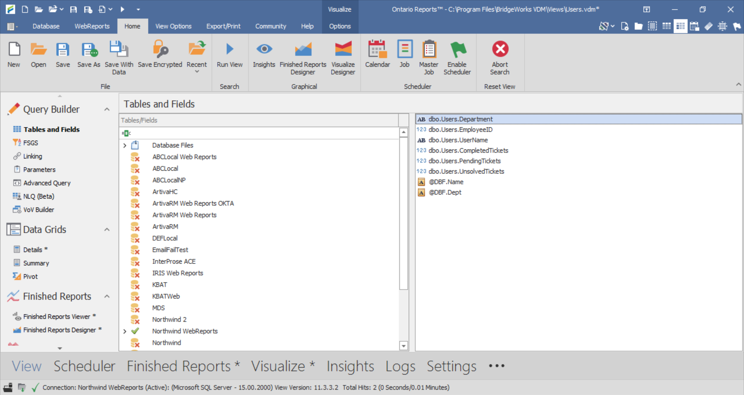
Task: Open the Calendar scheduler icon
Action: pos(377,54)
